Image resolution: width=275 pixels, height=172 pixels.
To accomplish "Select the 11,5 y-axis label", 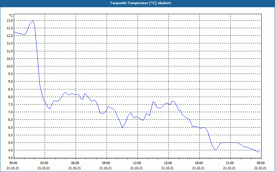I will [x=10, y=43].
